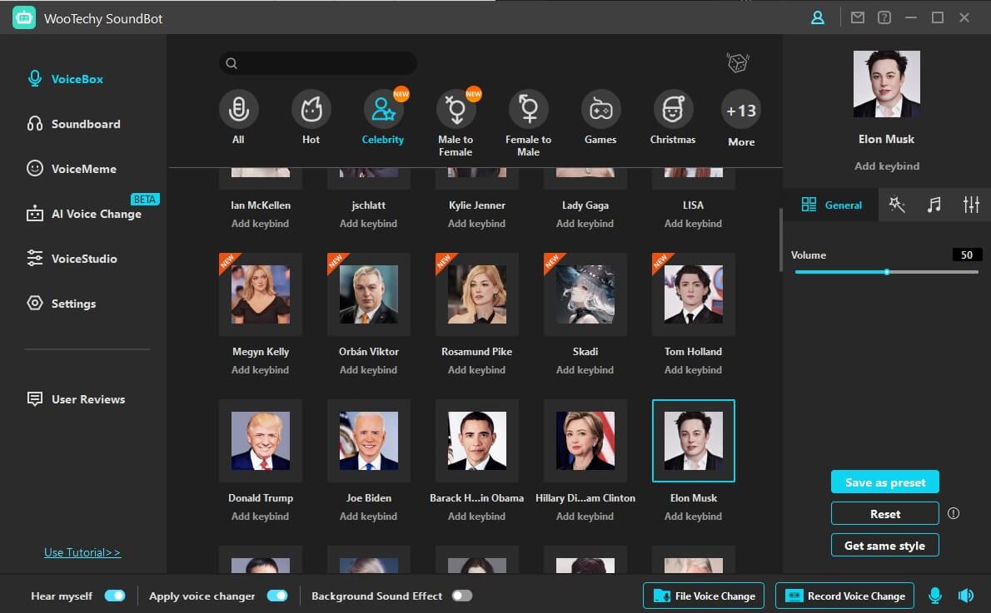991x613 pixels.
Task: Enable Background Sound Effect toggle
Action: (461, 596)
